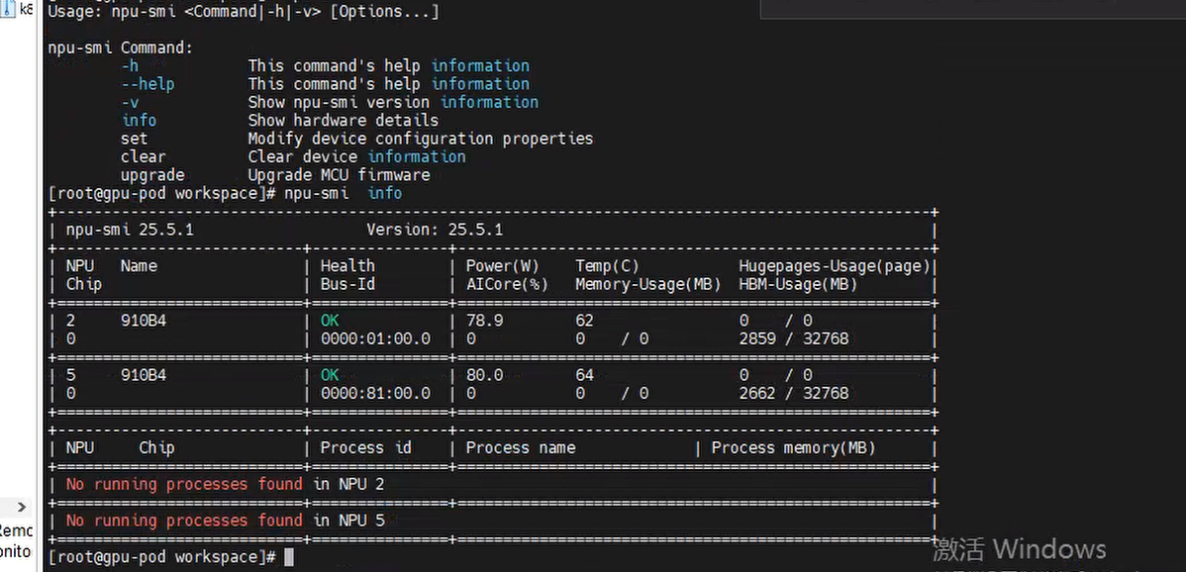This screenshot has height=572, width=1186.
Task: Click the 'Memory-Usage(MB)' column header
Action: [x=648, y=284]
